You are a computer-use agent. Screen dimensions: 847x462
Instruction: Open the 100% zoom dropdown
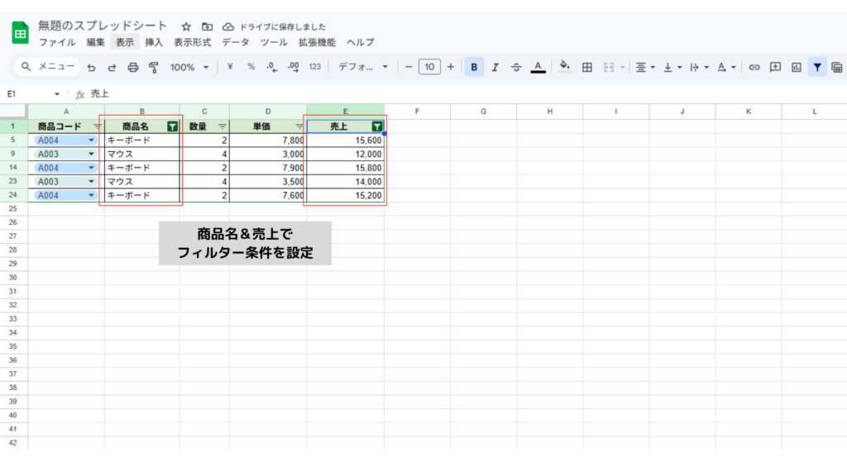coord(189,67)
